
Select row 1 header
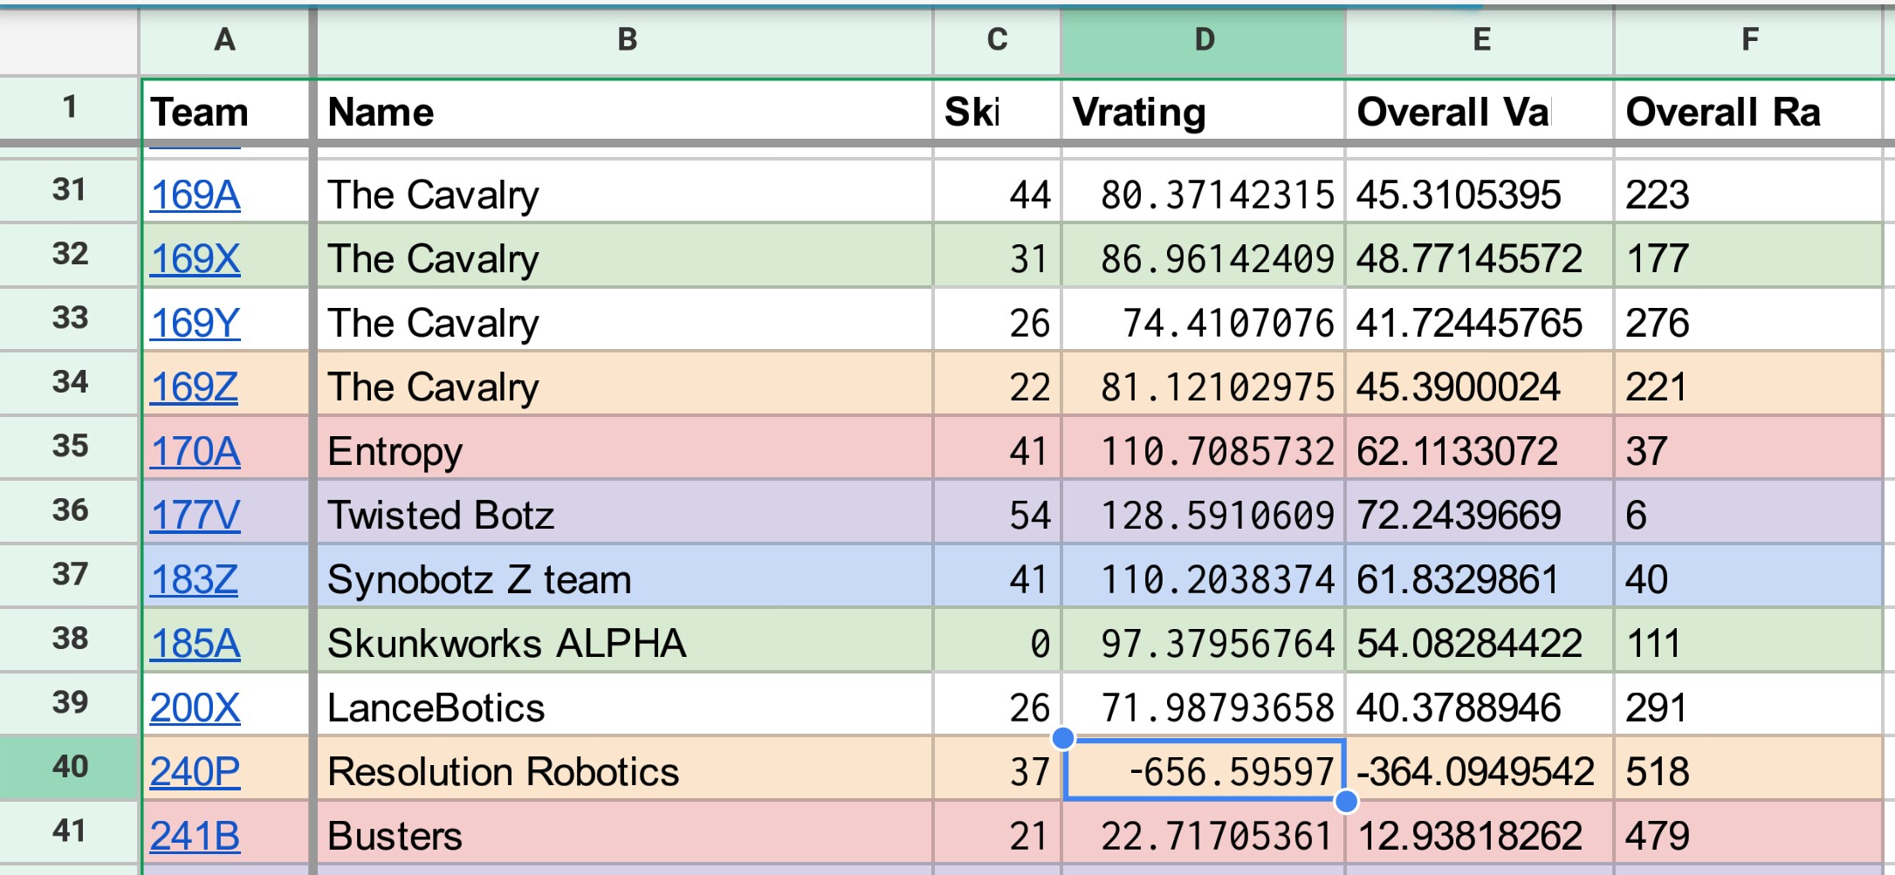[70, 108]
